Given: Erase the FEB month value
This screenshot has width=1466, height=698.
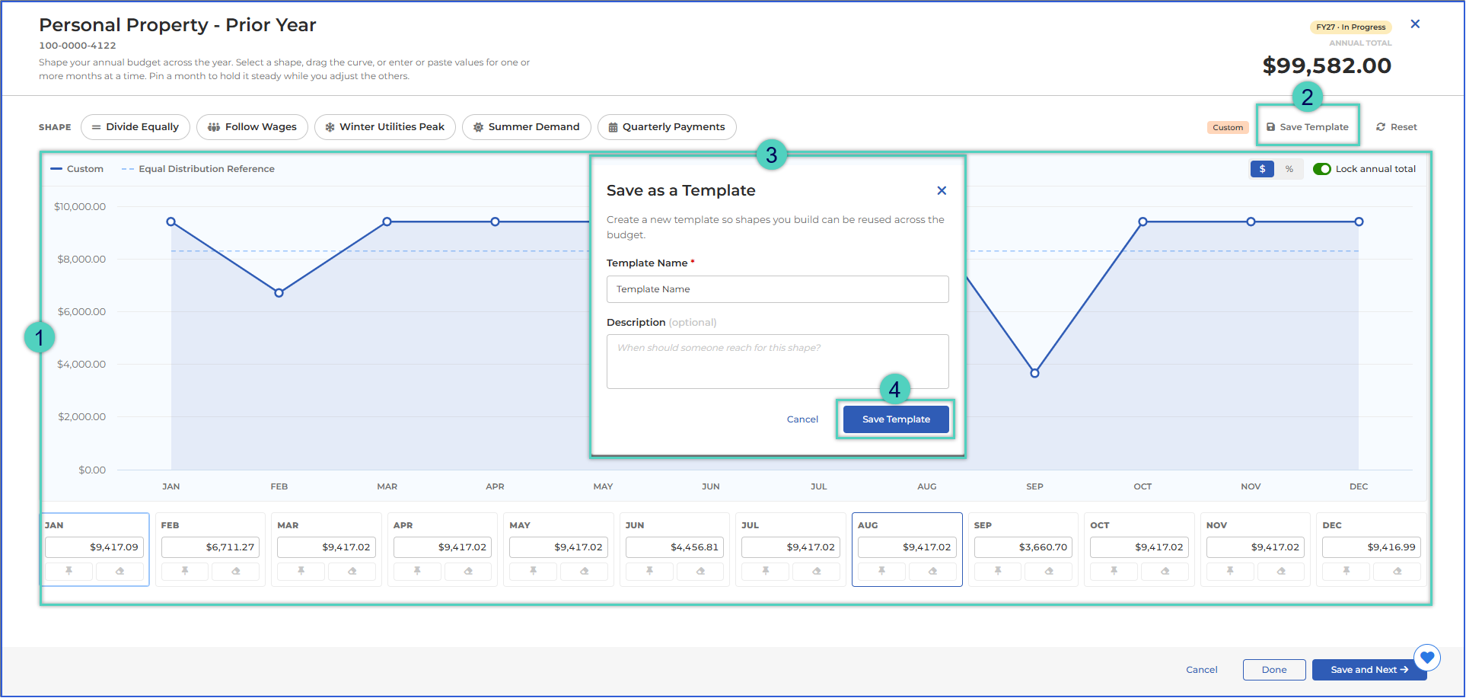Looking at the screenshot, I should click(236, 571).
